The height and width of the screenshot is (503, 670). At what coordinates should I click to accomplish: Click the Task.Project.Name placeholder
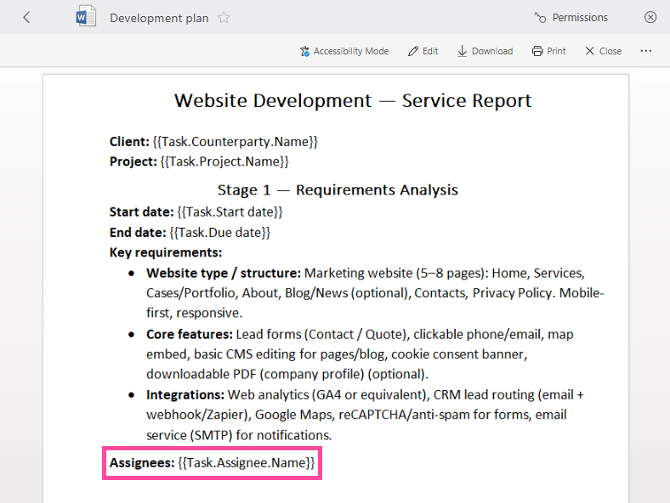[x=224, y=161]
